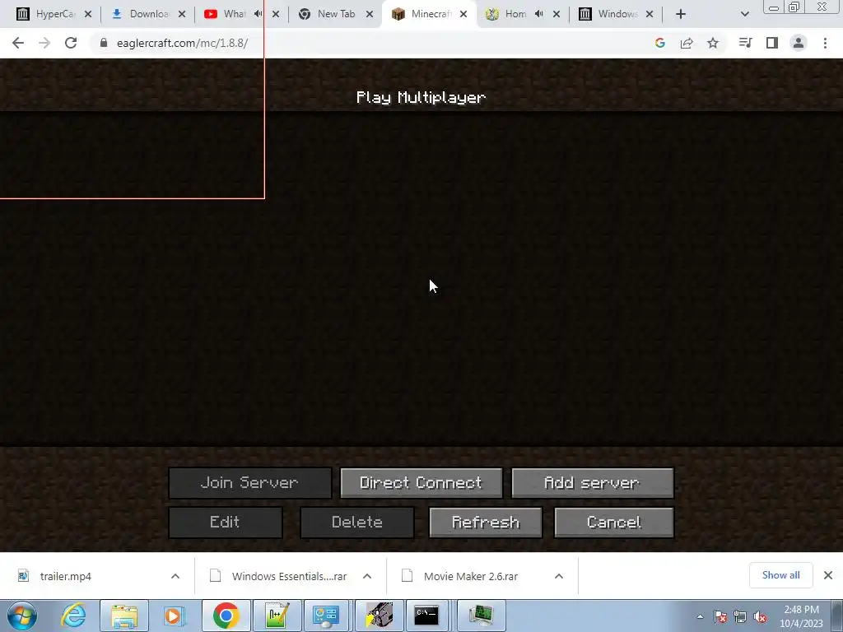Click the address bar padlock icon
843x632 pixels.
(104, 43)
